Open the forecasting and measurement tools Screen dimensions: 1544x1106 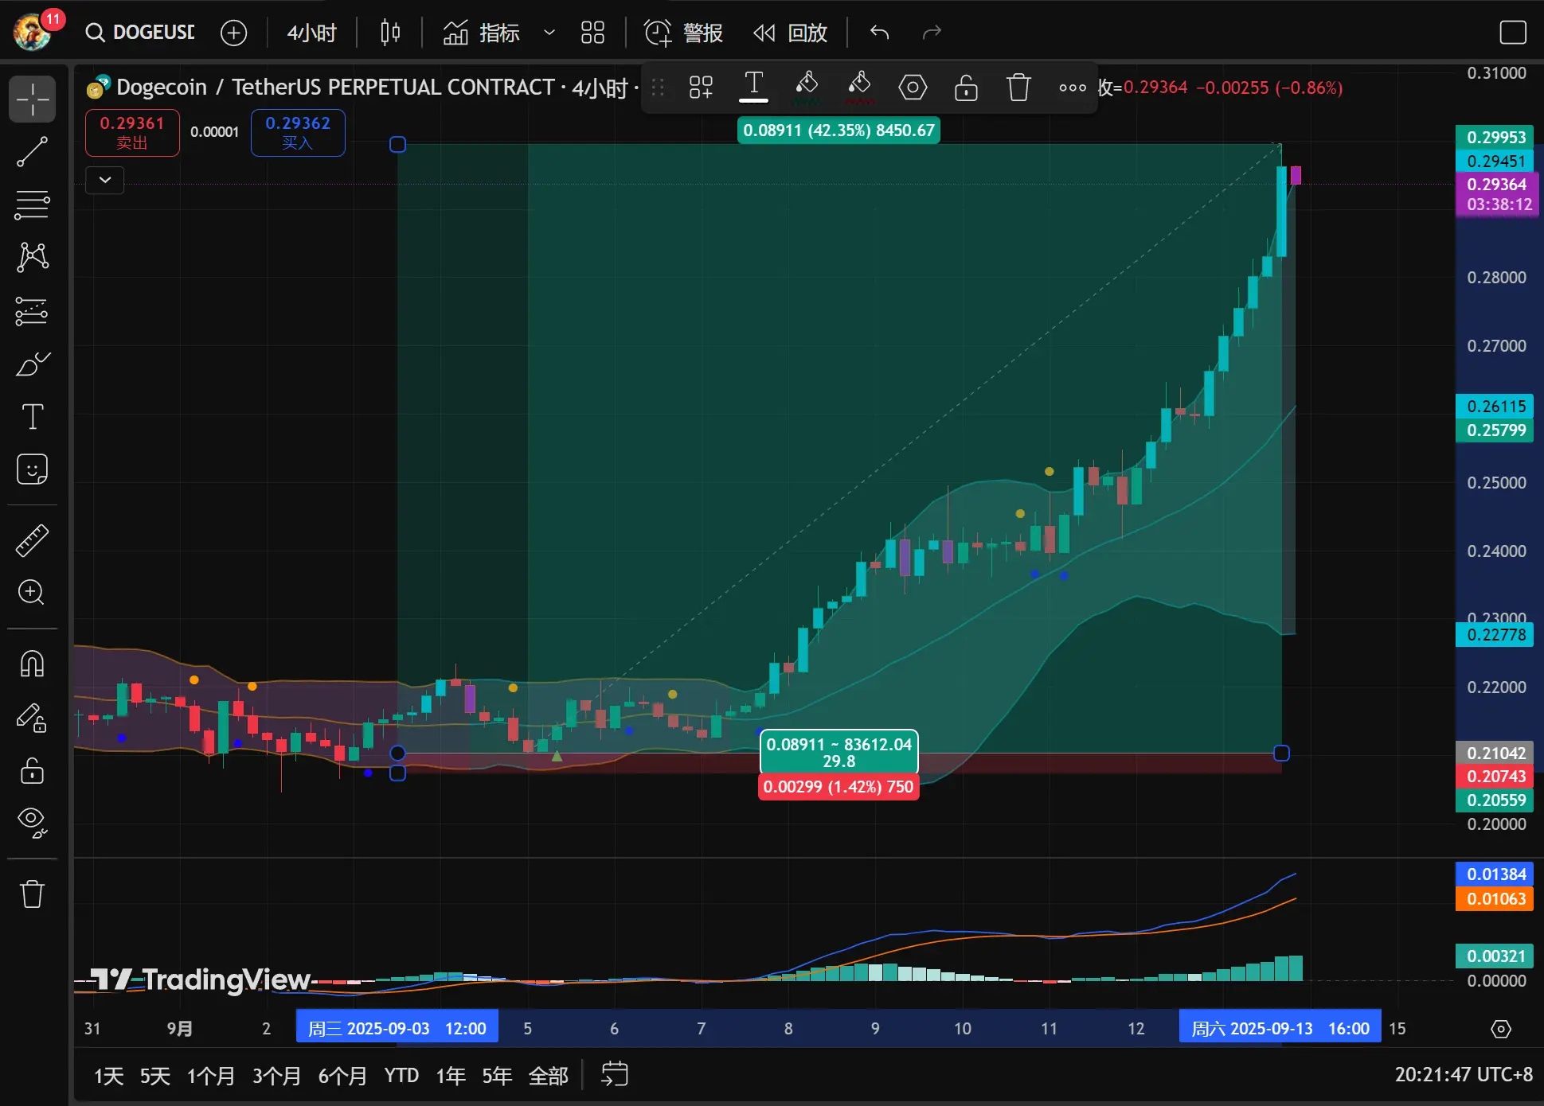pyautogui.click(x=33, y=311)
